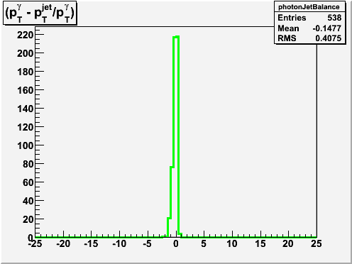Select the RMS 0.4075 stats row
The height and width of the screenshot is (264, 352).
[309, 38]
